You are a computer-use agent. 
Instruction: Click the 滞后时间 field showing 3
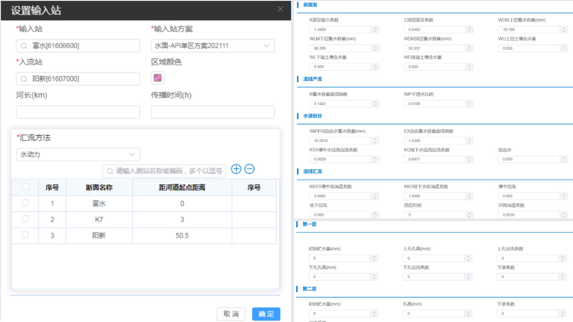(438, 215)
